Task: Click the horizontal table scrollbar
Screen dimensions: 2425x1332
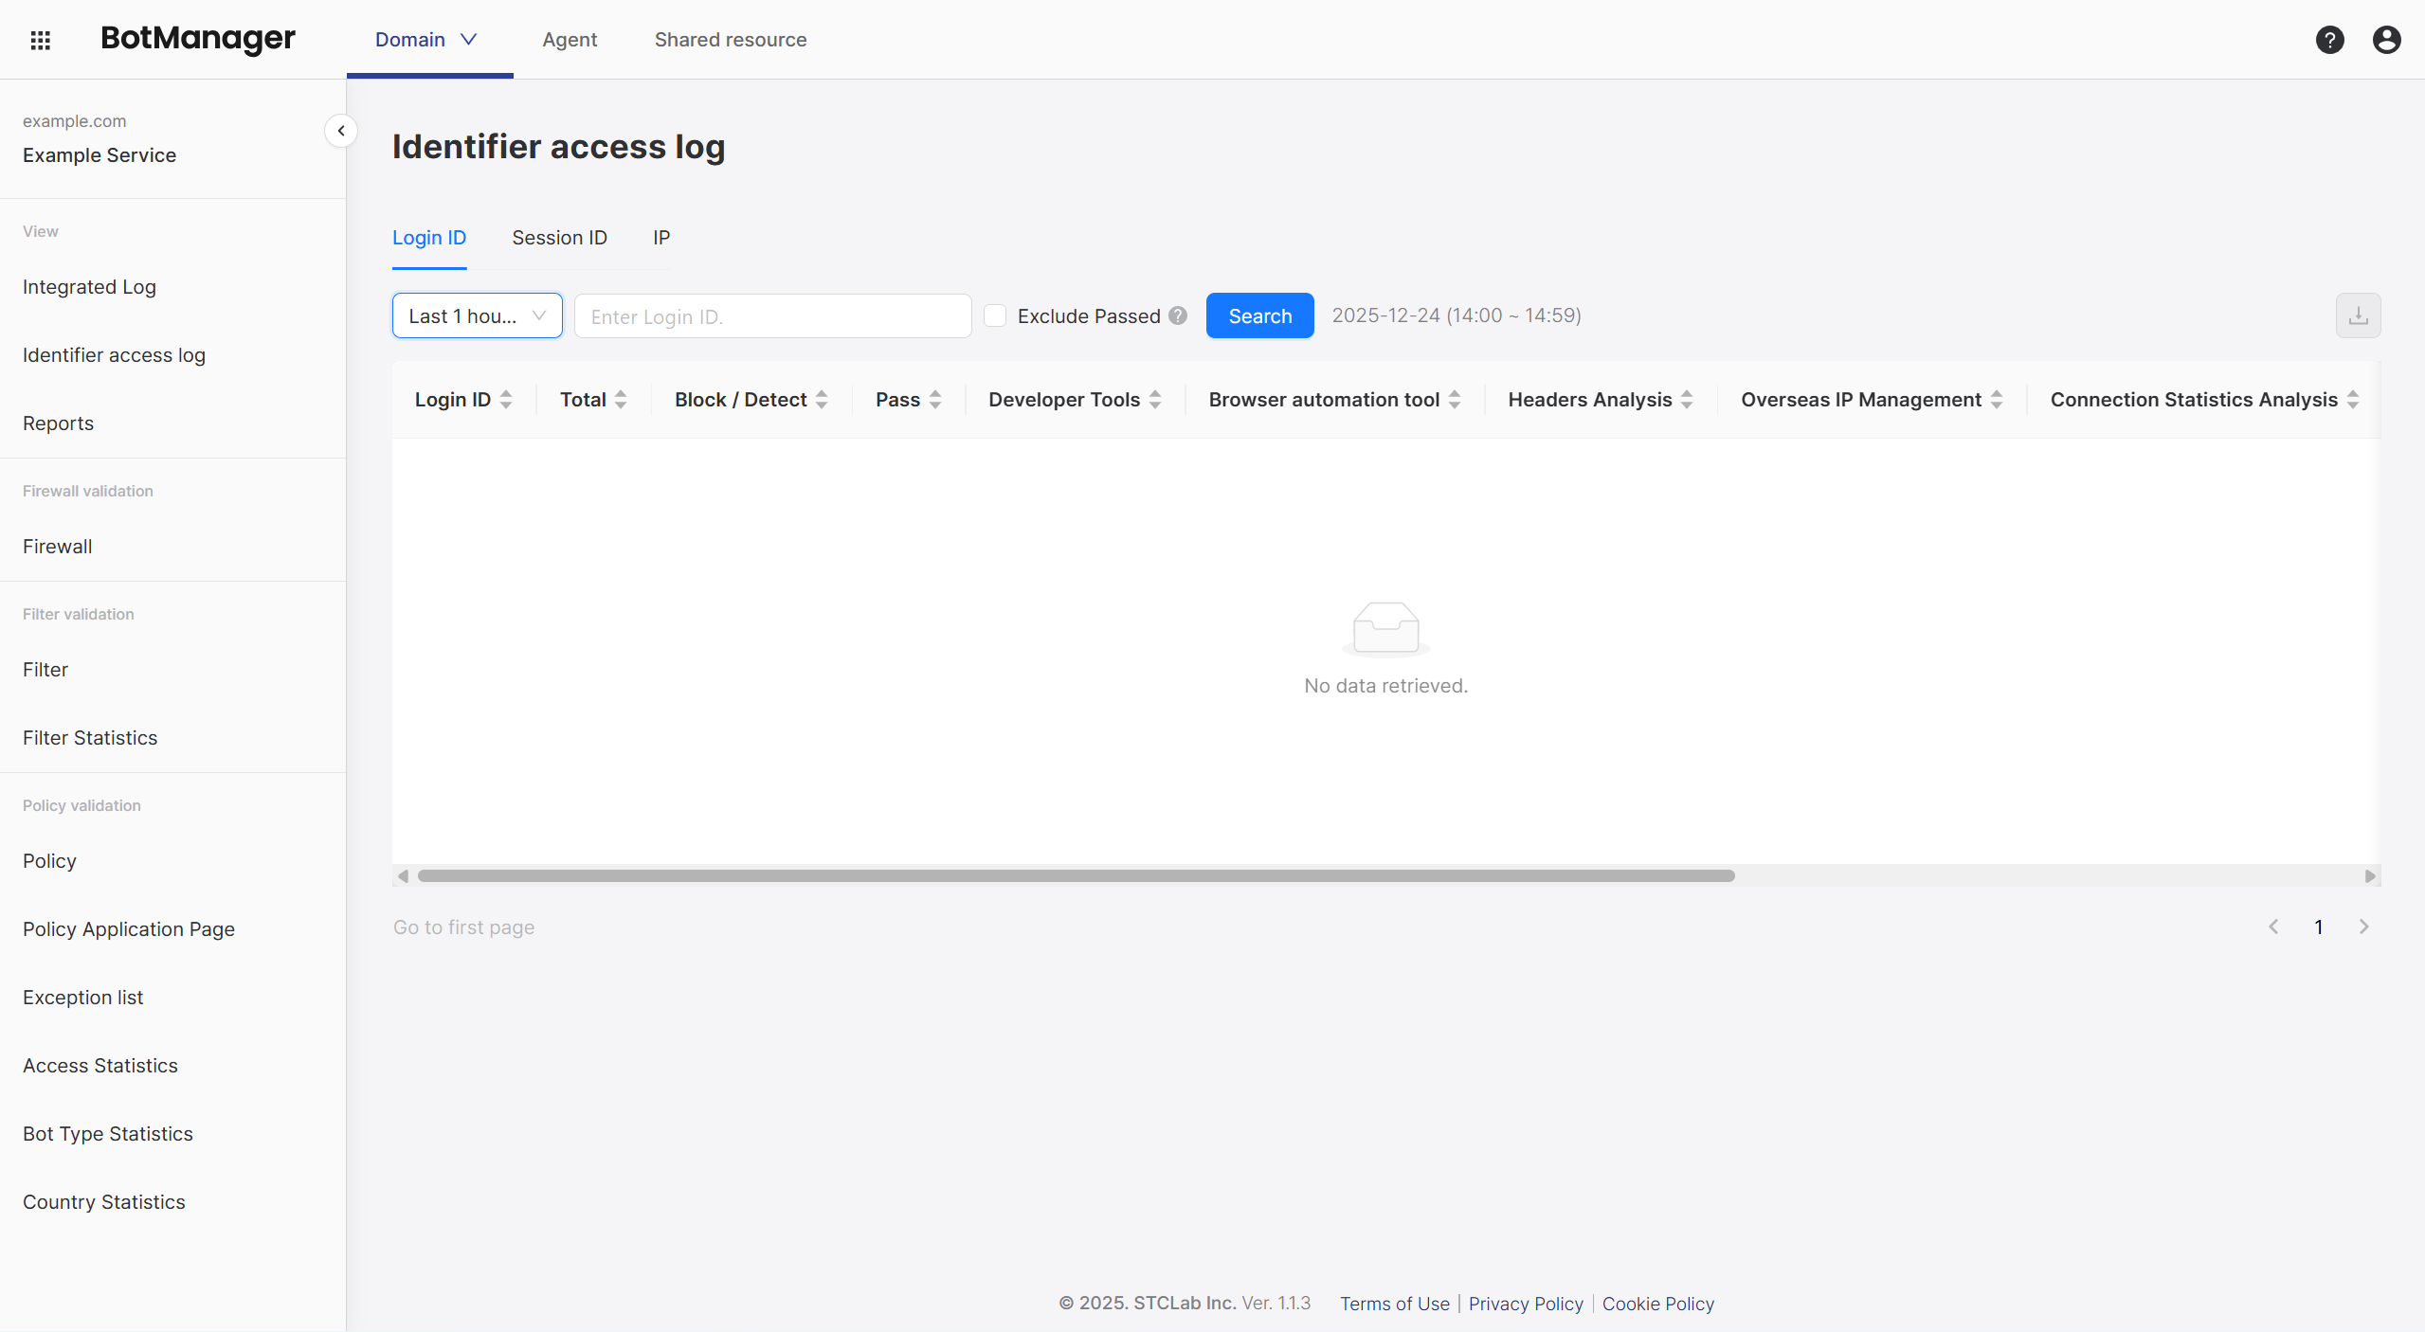Action: (x=1076, y=875)
